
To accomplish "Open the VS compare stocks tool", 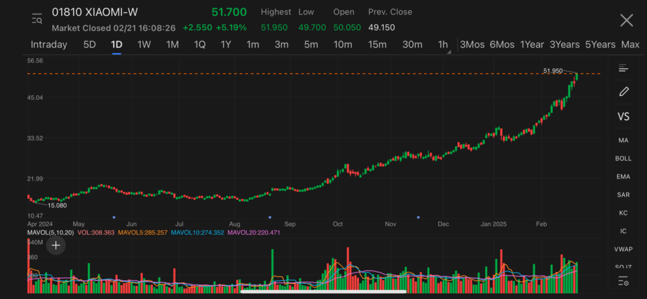I will (x=624, y=116).
